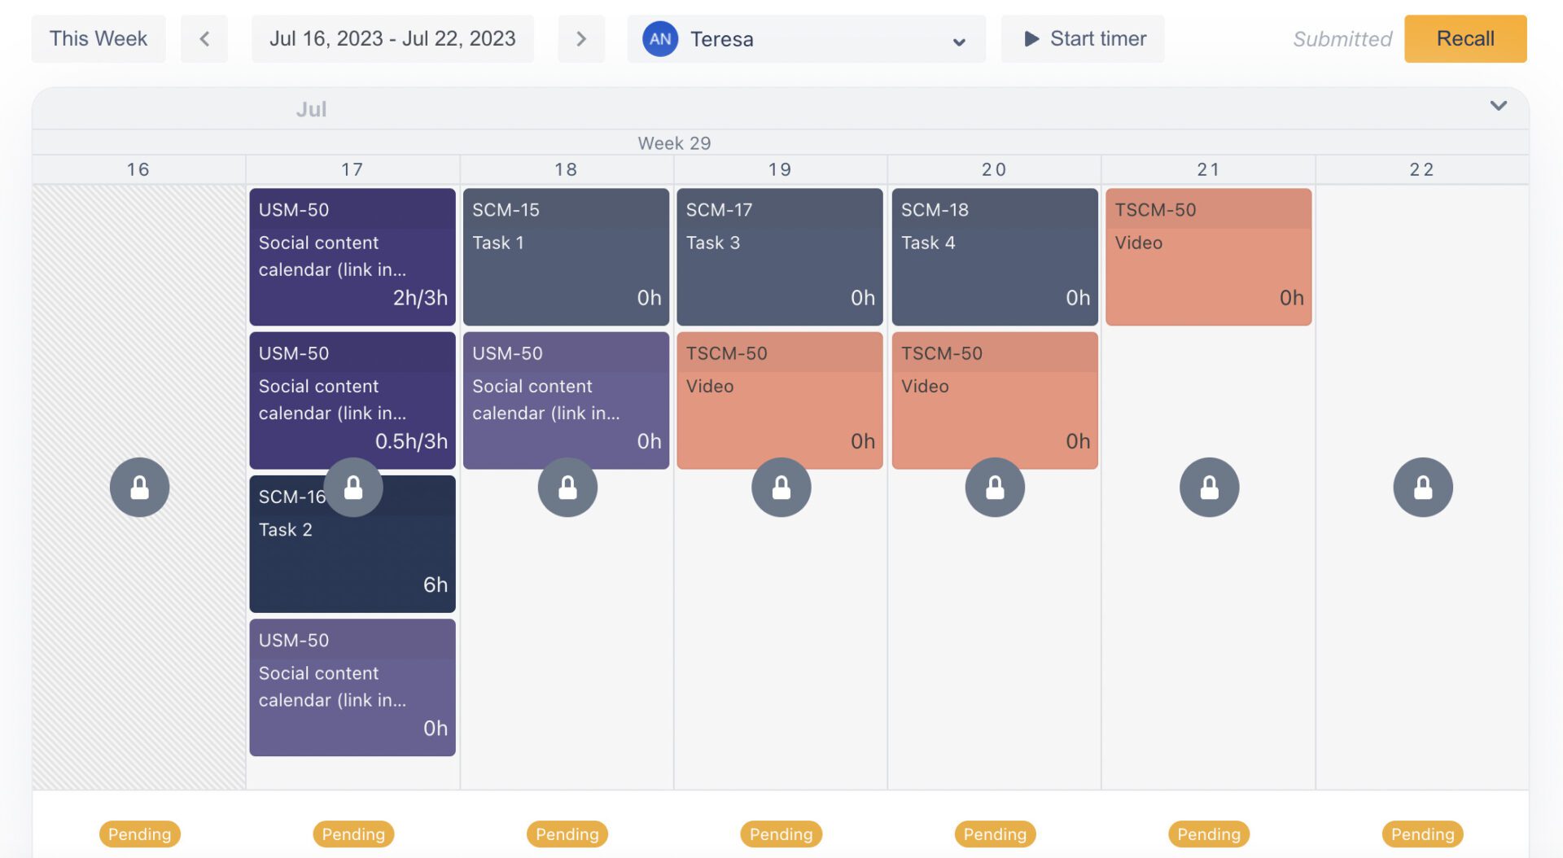
Task: Switch view using the This Week button
Action: coord(98,38)
